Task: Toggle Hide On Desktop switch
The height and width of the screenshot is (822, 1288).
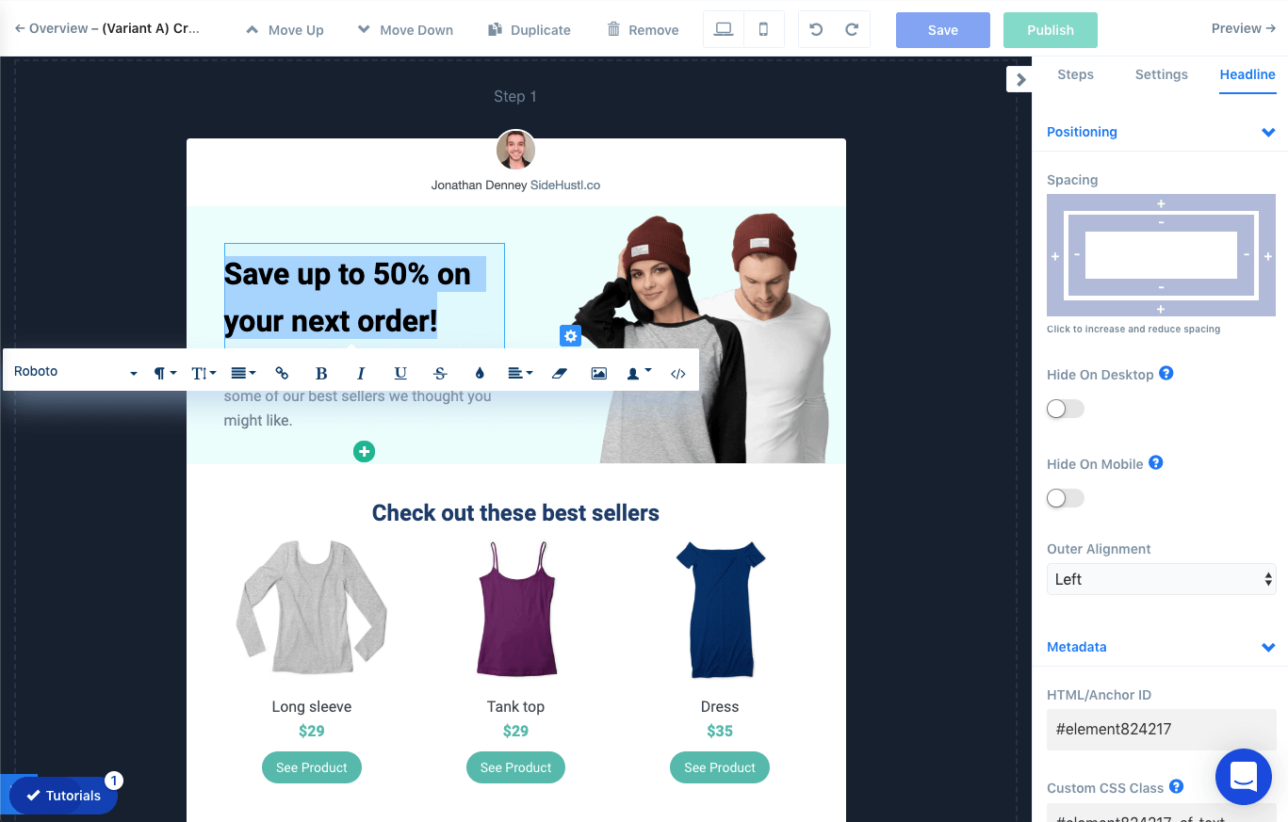Action: [1066, 409]
